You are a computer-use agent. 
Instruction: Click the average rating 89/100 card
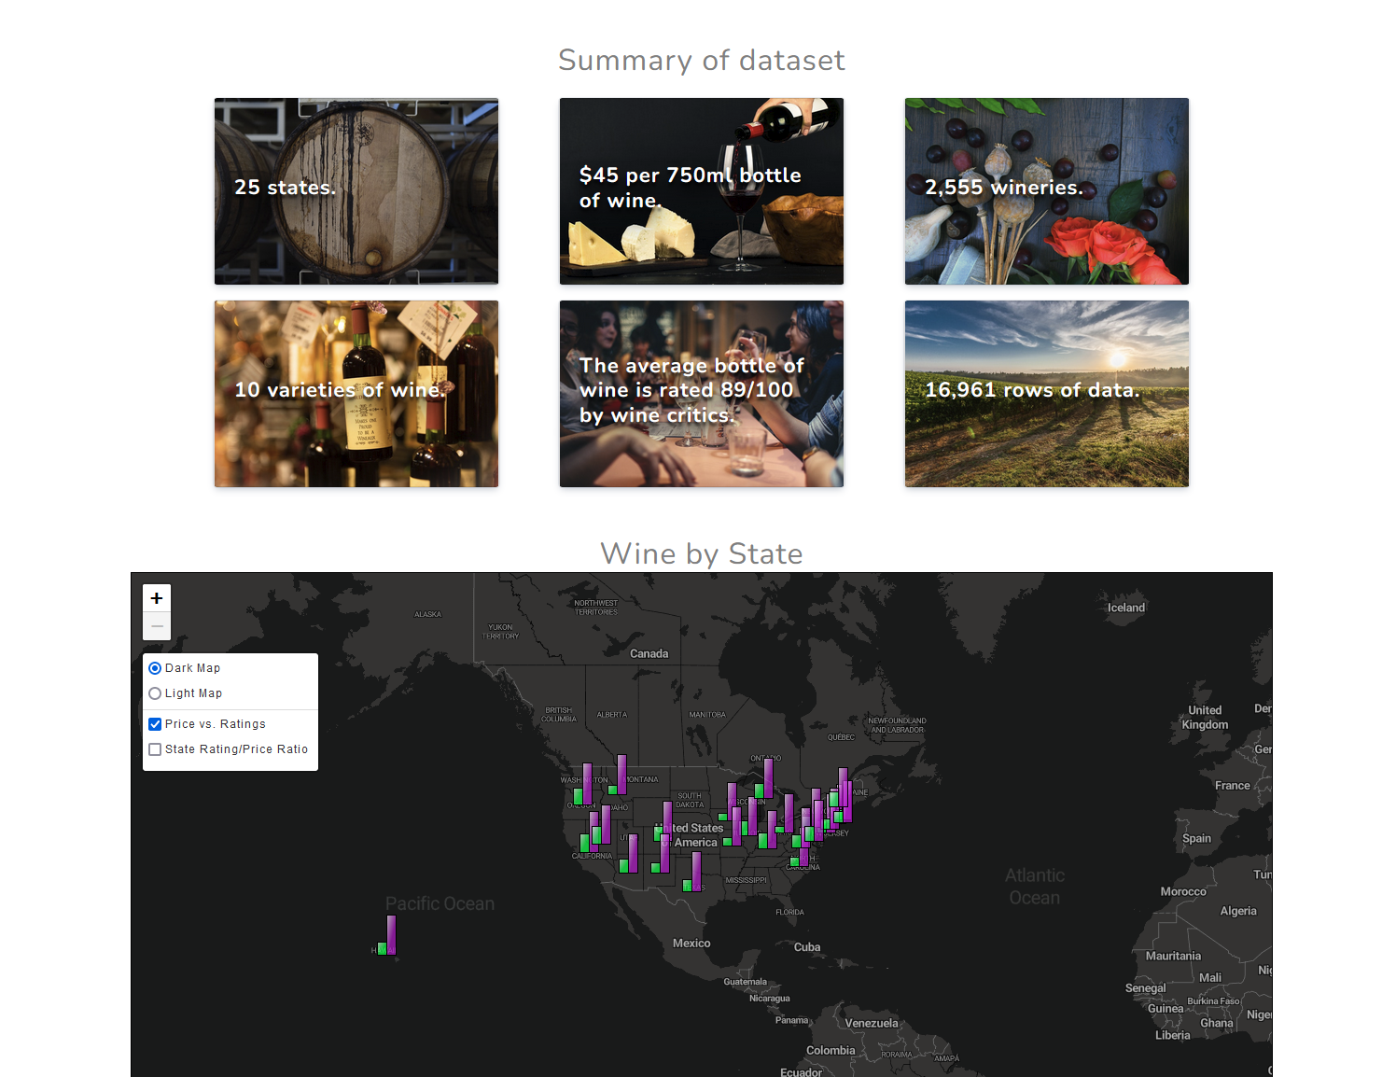(x=702, y=394)
